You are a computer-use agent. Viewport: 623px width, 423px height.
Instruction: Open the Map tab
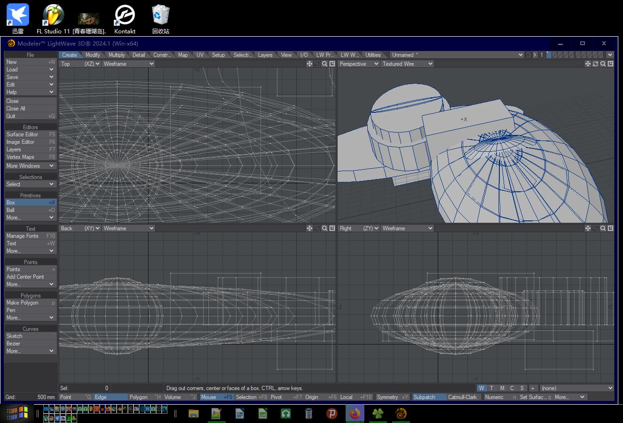click(x=183, y=55)
